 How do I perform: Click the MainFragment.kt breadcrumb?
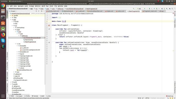tap(92, 9)
